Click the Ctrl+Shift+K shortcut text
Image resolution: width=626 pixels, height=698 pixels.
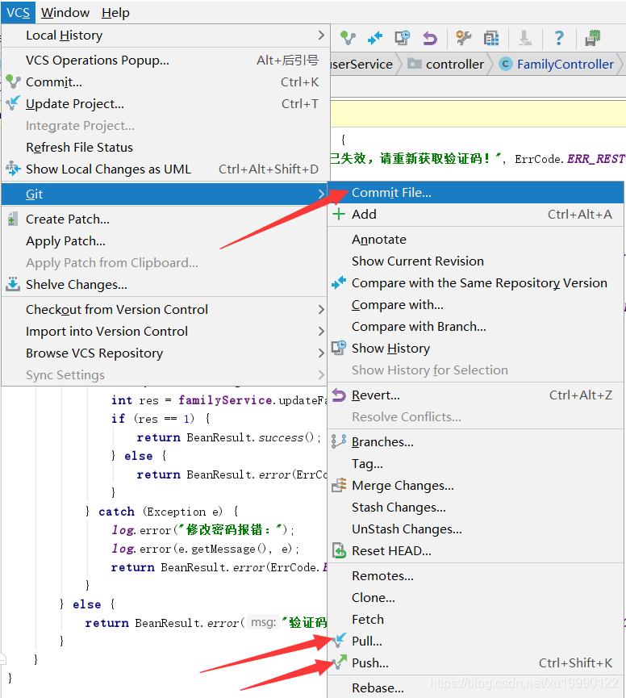point(575,662)
